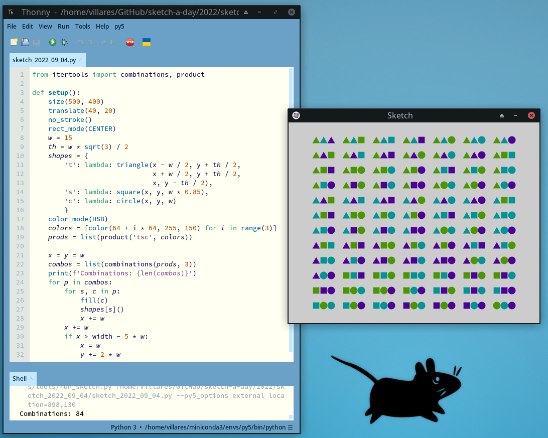The image size is (548, 438).
Task: Expand the Tools menu
Action: pos(83,26)
